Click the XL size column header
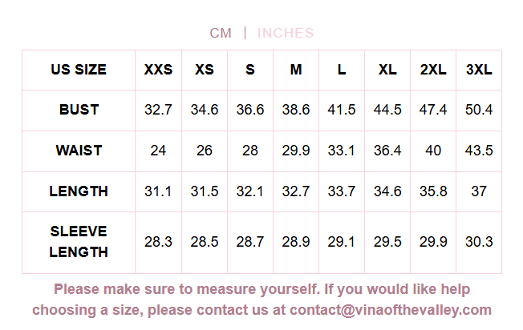Viewport: 523px width, 330px height. tap(387, 70)
